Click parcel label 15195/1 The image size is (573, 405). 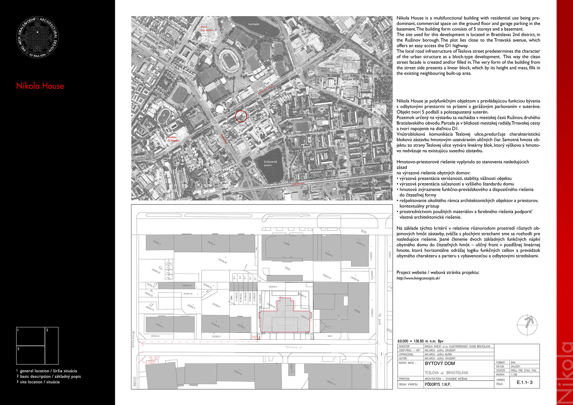(x=216, y=305)
